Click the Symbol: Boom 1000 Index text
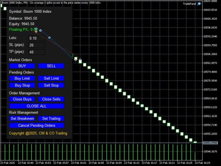 point(30,11)
